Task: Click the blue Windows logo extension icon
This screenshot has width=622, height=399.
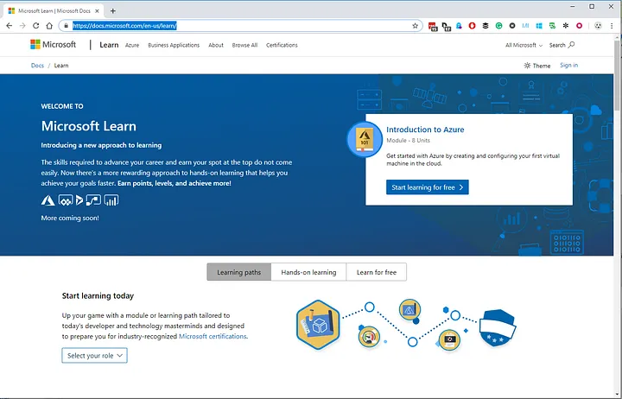Action: (x=539, y=26)
